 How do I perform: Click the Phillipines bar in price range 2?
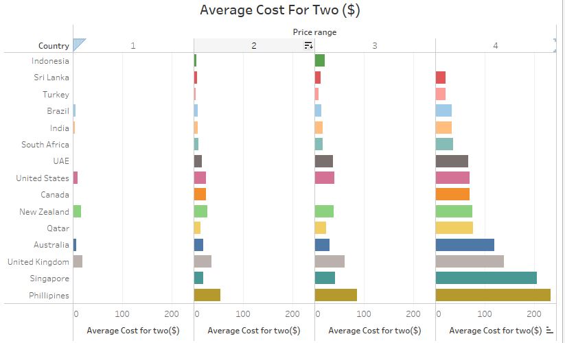[x=207, y=295]
